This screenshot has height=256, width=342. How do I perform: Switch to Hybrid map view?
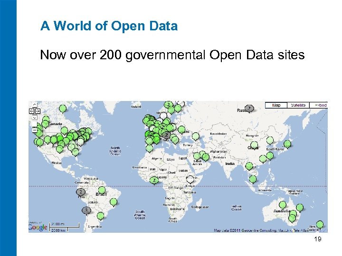coord(319,105)
